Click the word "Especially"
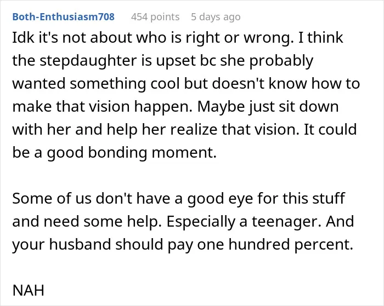384x306 pixels. [x=201, y=222]
